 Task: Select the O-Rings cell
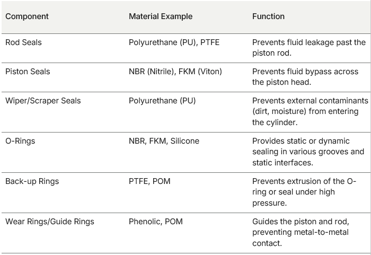coord(21,140)
